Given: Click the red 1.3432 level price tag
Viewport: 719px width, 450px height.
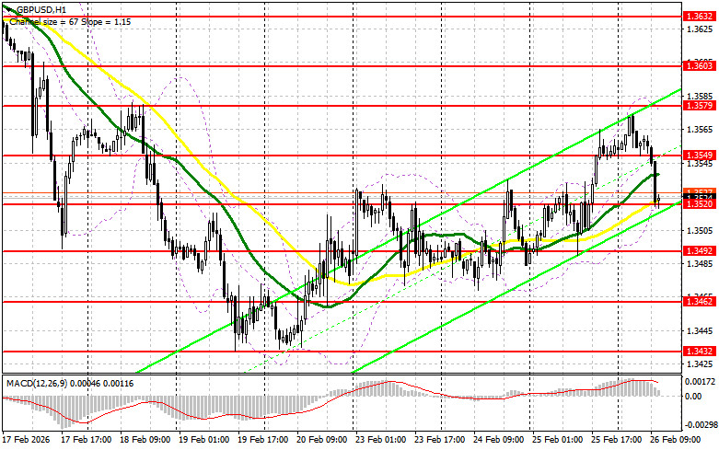Looking at the screenshot, I should tap(699, 352).
